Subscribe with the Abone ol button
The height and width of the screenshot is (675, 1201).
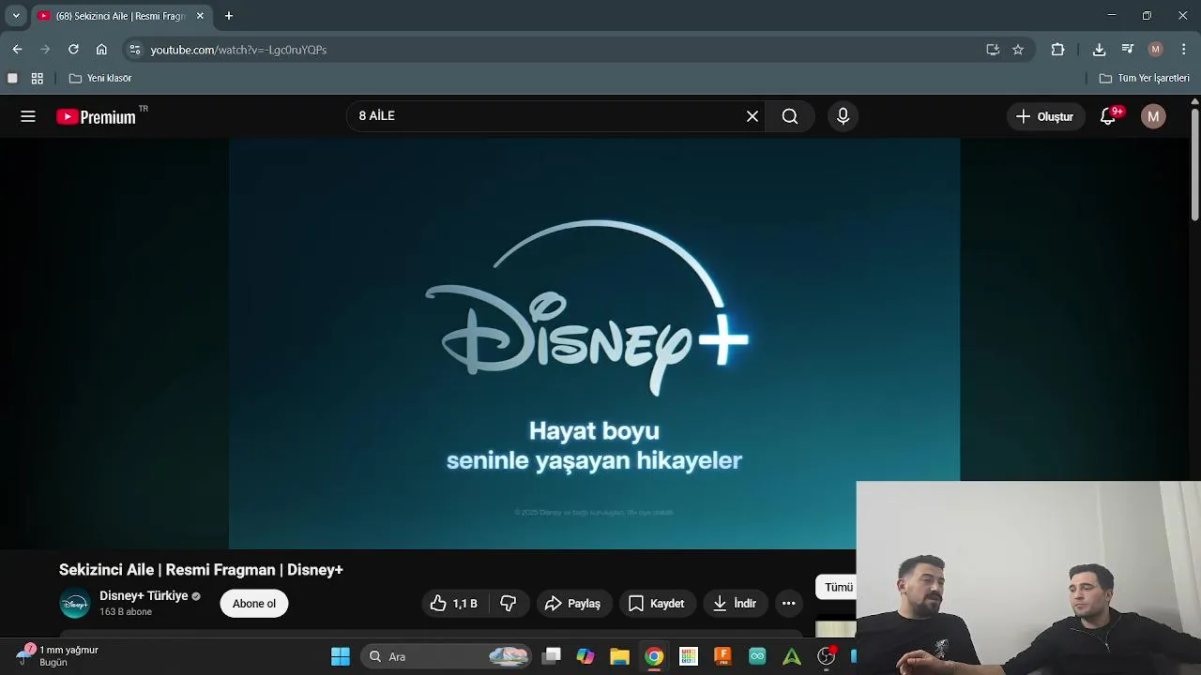254,604
